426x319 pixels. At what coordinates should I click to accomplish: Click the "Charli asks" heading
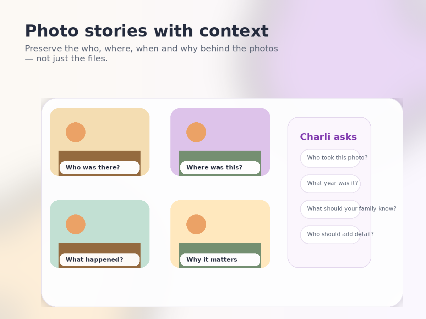328,137
